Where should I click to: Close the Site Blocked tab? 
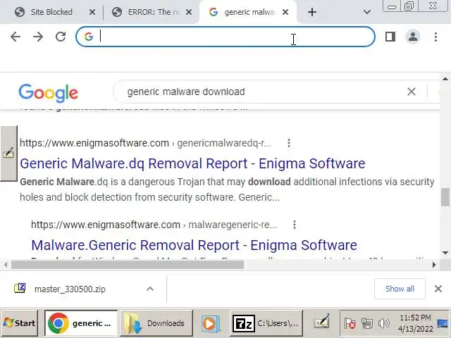[x=92, y=12]
